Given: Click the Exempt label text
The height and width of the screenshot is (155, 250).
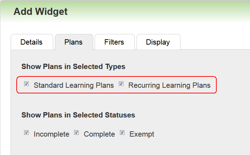Looking at the screenshot, I should [142, 134].
